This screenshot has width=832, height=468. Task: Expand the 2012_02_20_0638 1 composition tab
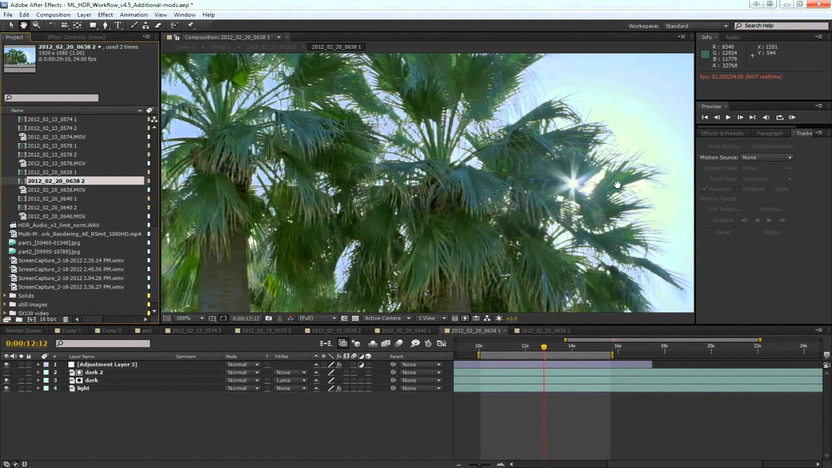coord(476,330)
